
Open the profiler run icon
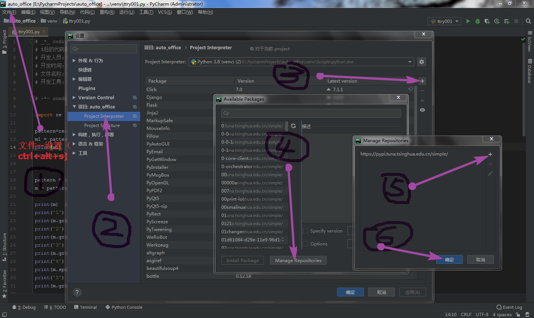pos(497,21)
